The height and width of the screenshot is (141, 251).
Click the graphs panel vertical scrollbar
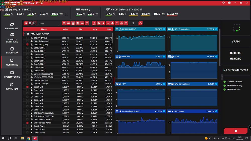pyautogui.click(x=220, y=47)
